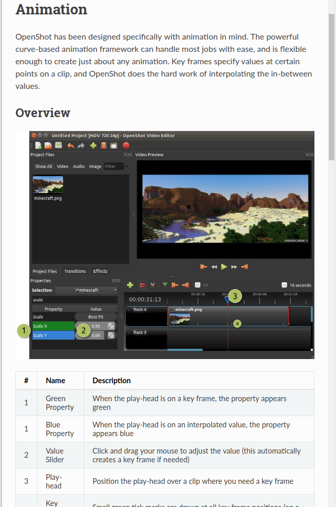Close the Video Preview dock panel
The width and height of the screenshot is (336, 507).
pyautogui.click(x=312, y=155)
